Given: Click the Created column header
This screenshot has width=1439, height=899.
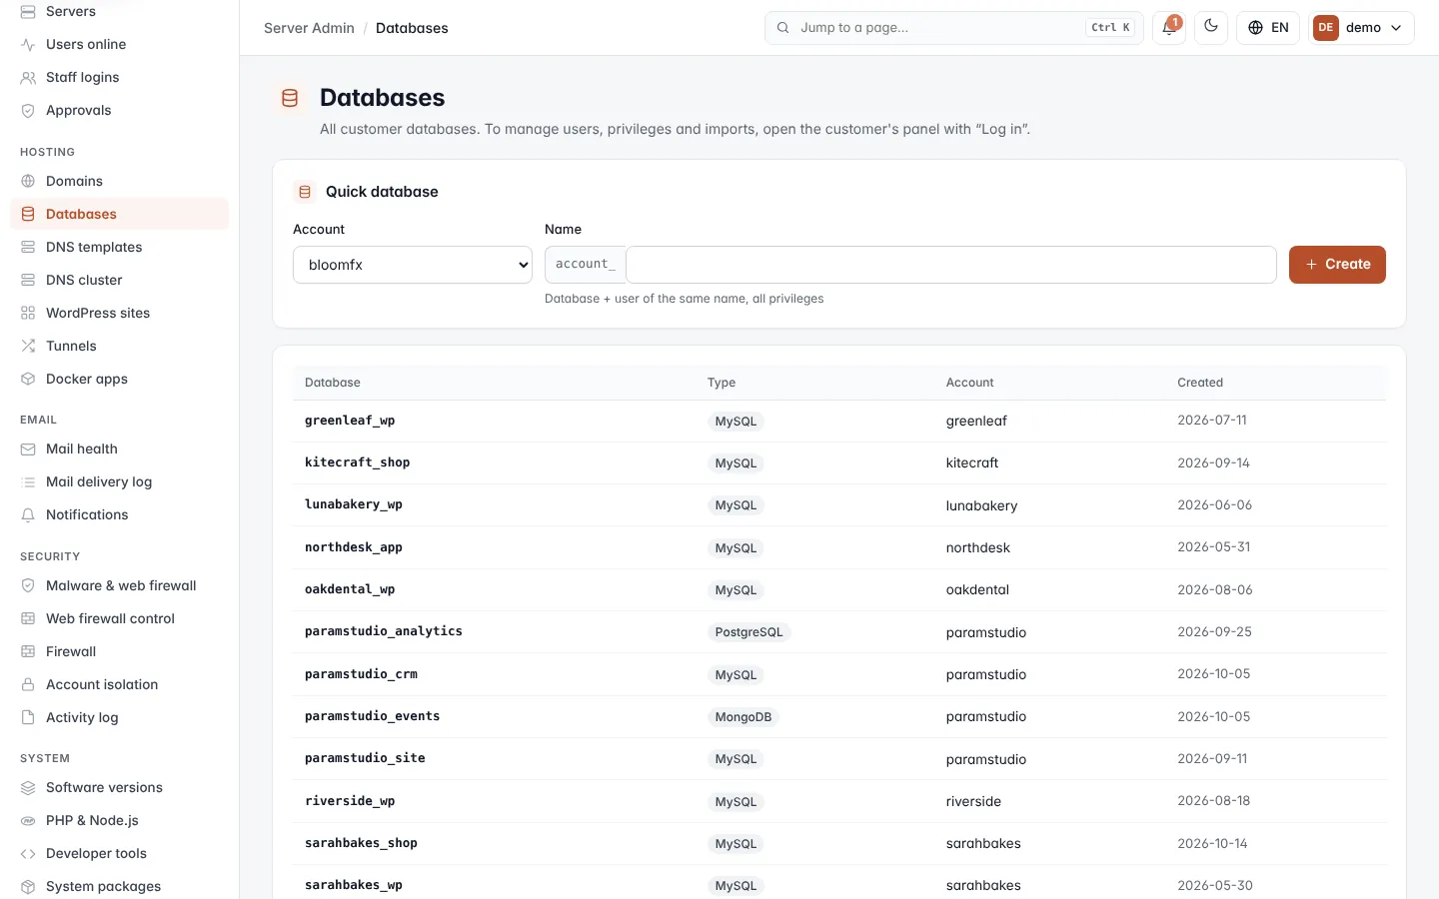Looking at the screenshot, I should tap(1200, 383).
